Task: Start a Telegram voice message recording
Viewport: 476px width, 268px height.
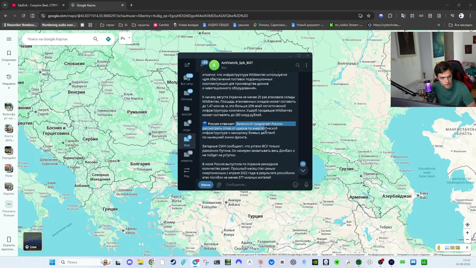Action: [x=306, y=185]
